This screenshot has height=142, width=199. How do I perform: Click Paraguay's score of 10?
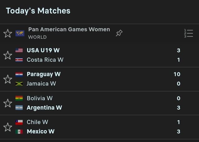coord(177,74)
